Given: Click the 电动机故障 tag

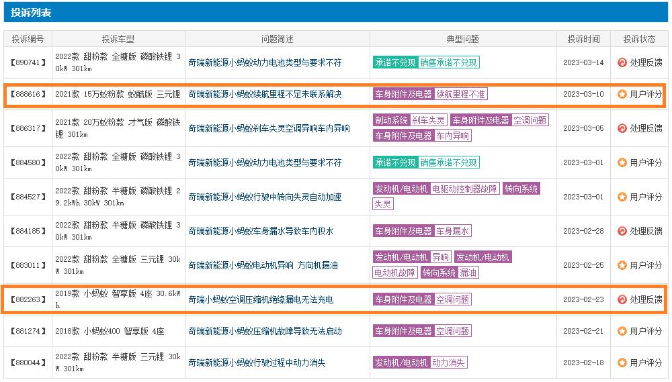Looking at the screenshot, I should [394, 273].
